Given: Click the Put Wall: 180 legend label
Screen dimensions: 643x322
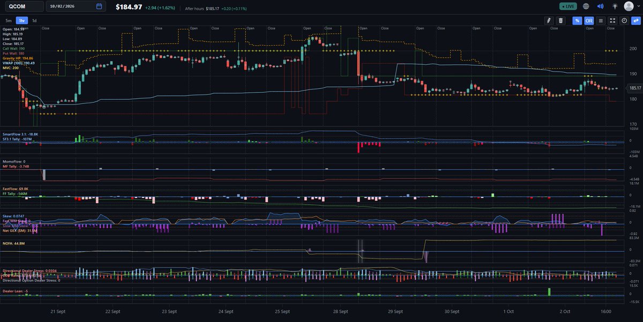Looking at the screenshot, I should tap(13, 54).
